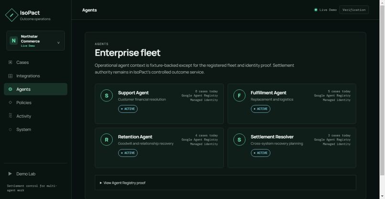The height and width of the screenshot is (199, 385).
Task: Expand View Agent Registry proof
Action: pos(225,183)
